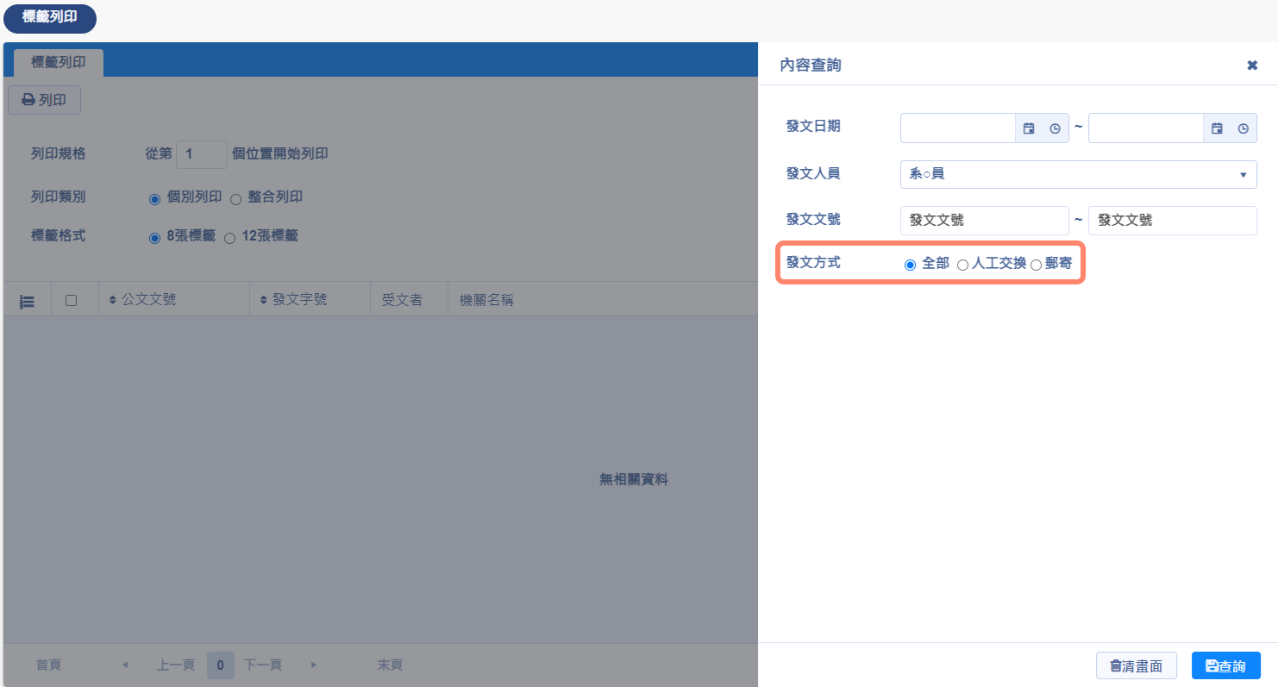Click the 查詢 search button

click(x=1225, y=665)
